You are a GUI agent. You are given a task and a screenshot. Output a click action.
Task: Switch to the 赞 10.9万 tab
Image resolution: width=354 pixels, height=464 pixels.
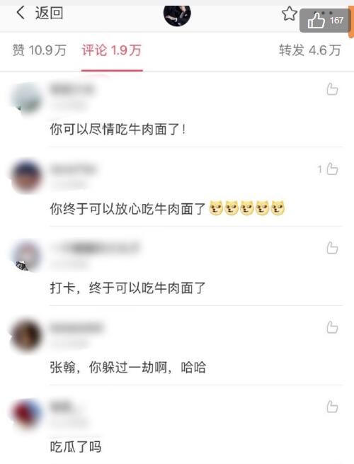pyautogui.click(x=39, y=50)
